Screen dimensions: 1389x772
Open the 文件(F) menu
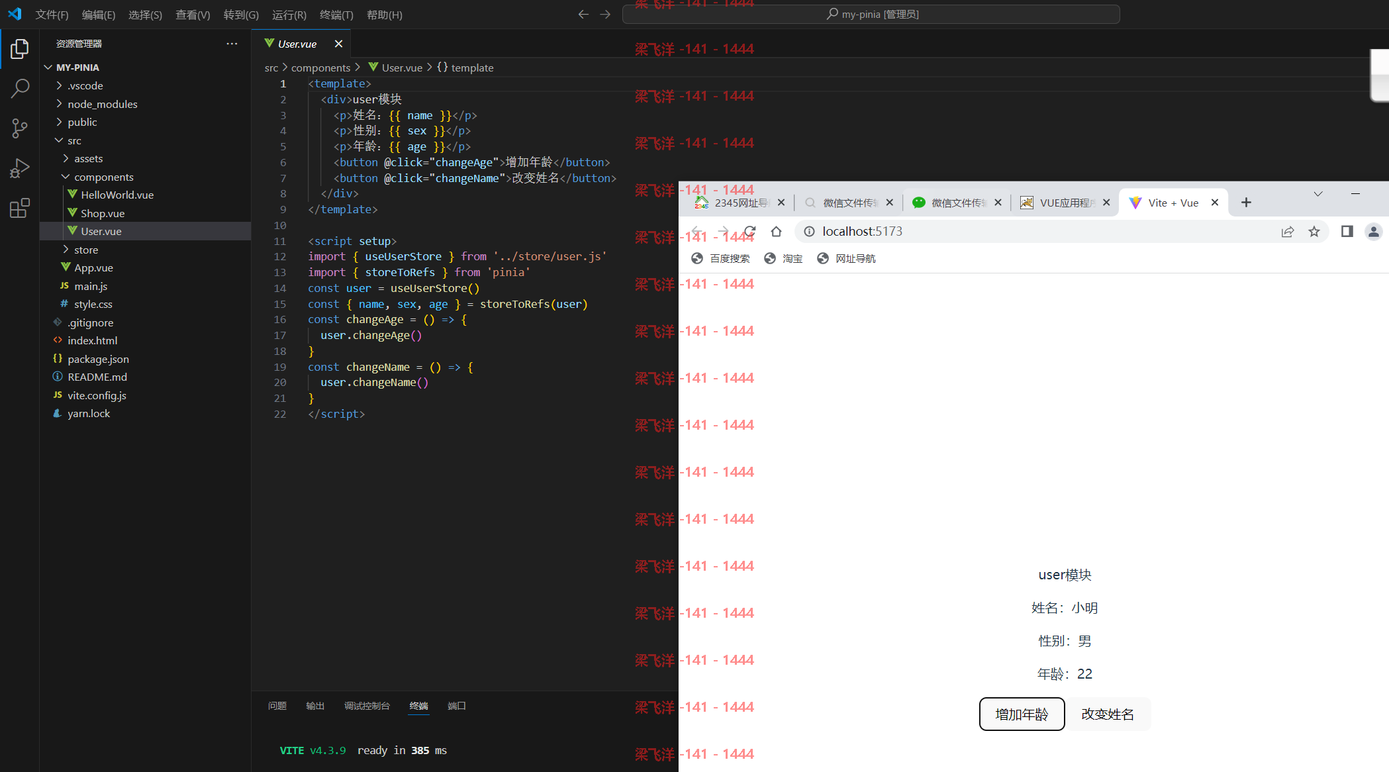pyautogui.click(x=52, y=15)
